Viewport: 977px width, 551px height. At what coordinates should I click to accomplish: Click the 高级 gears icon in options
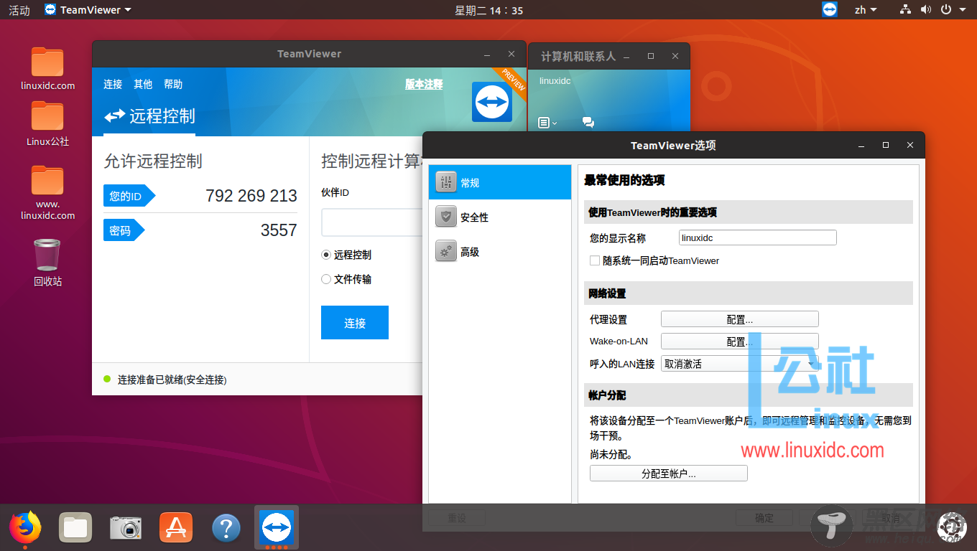(446, 251)
